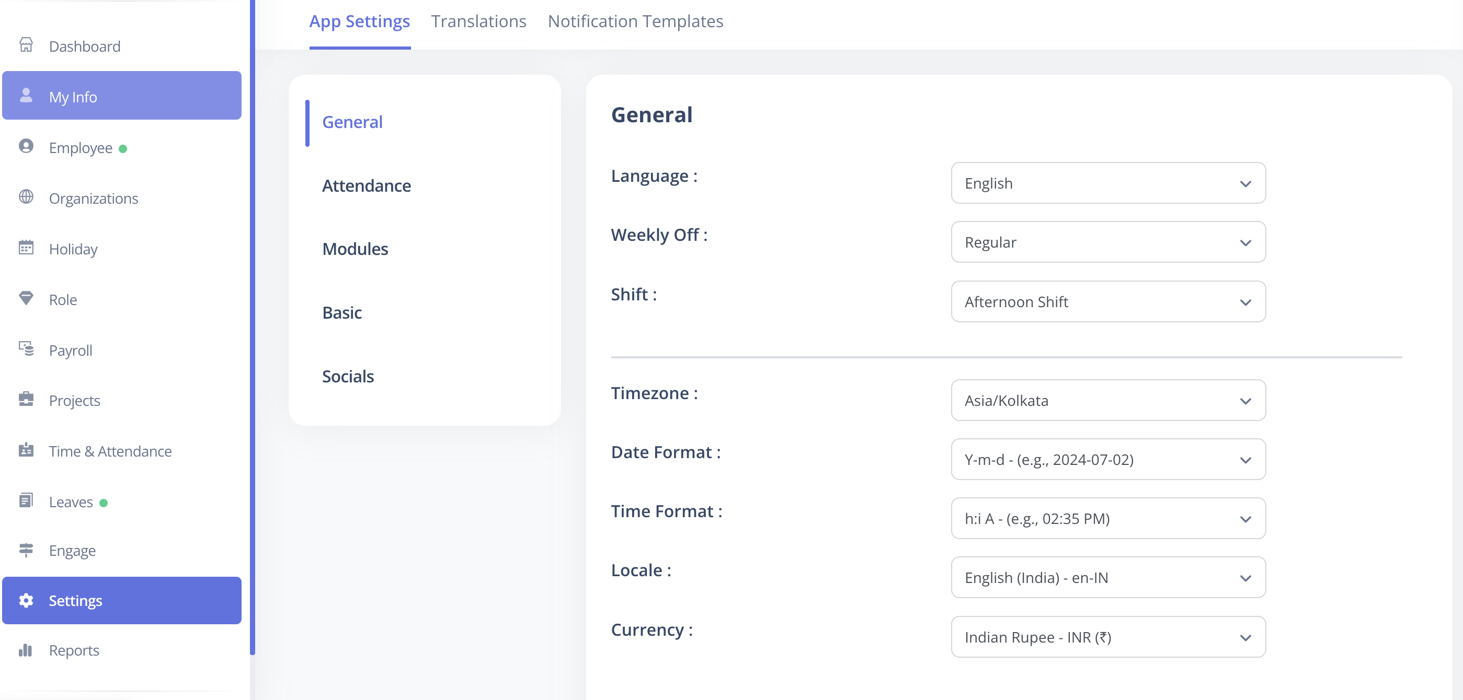Open Basic settings section

click(342, 312)
